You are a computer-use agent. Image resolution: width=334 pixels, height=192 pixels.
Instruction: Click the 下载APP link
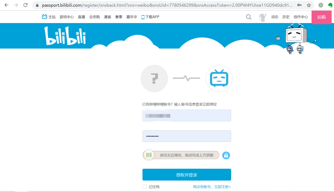coord(151,17)
